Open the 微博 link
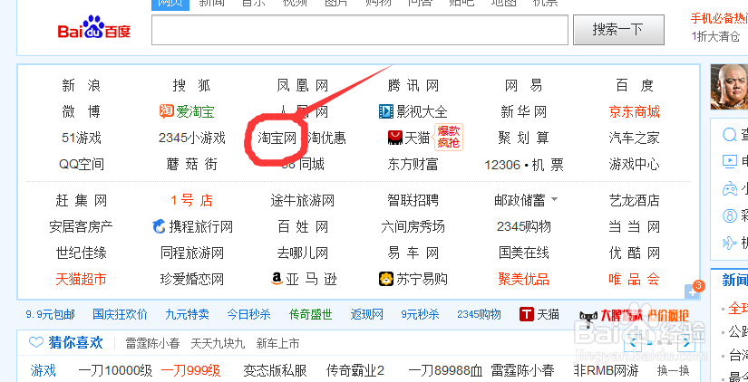 tap(81, 112)
